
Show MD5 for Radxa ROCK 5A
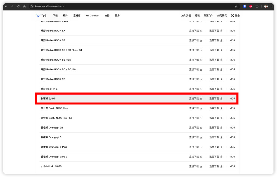coord(232,31)
